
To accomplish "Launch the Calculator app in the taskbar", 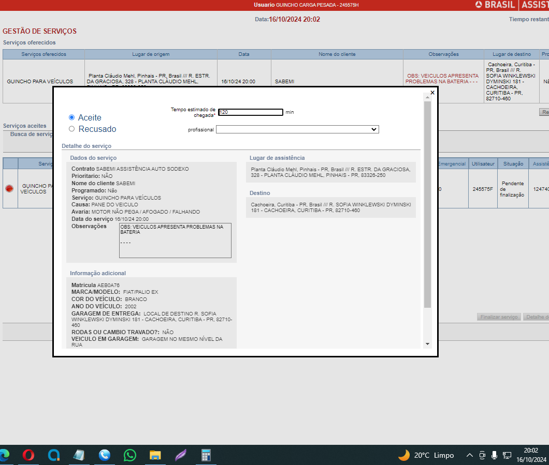I will coord(206,455).
